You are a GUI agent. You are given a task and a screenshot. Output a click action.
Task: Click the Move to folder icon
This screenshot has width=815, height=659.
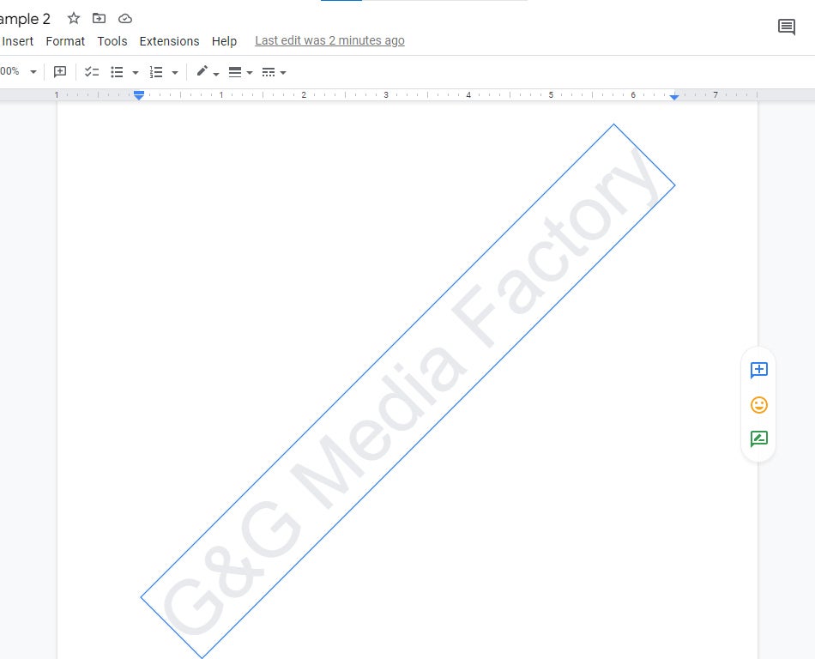pos(99,19)
